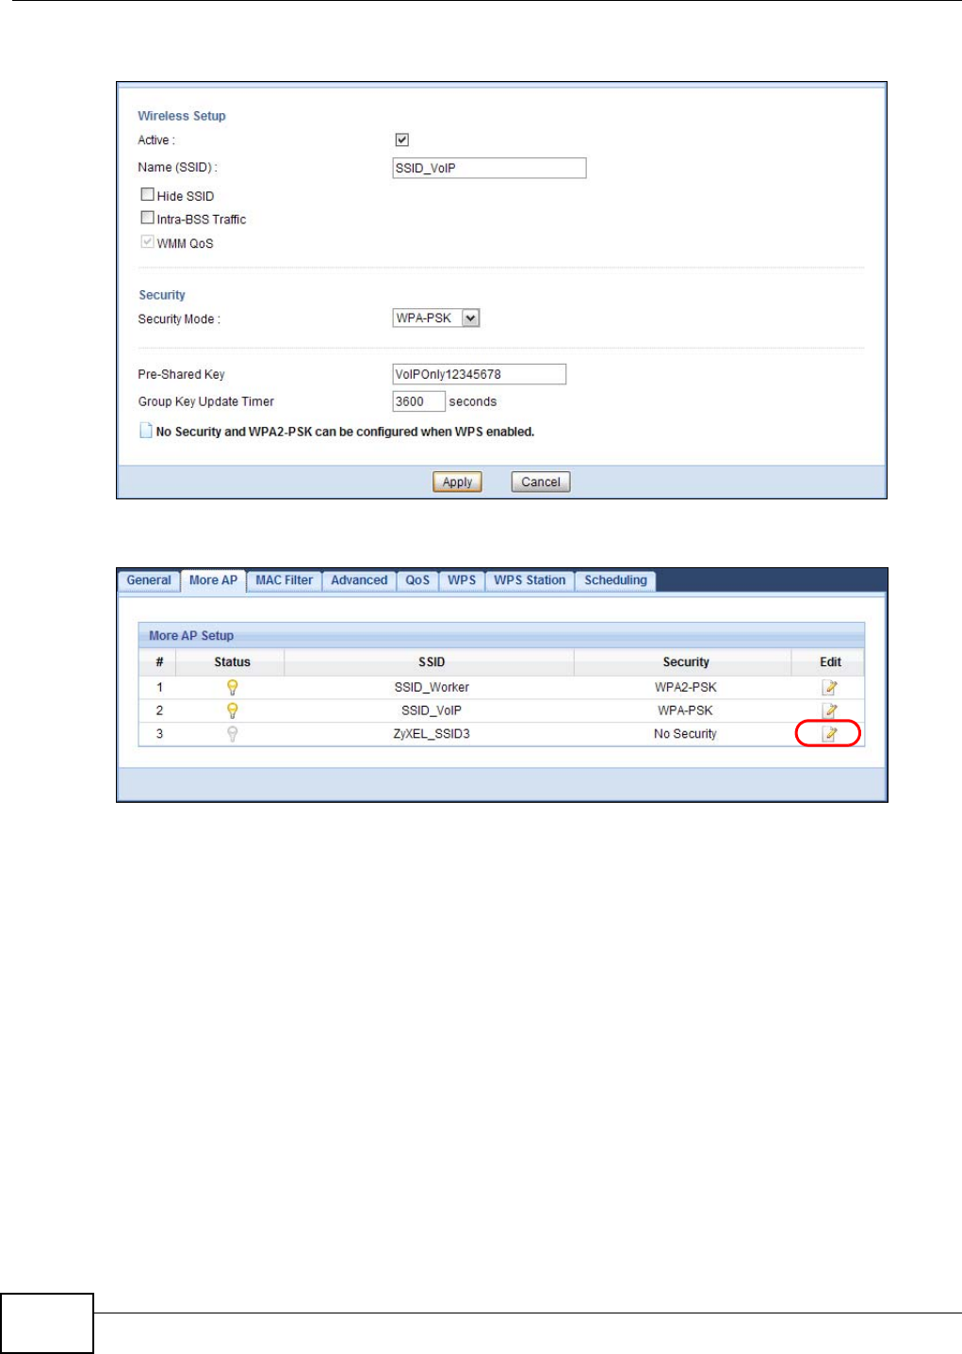The height and width of the screenshot is (1354, 962).
Task: Toggle the WMM QoS checkbox
Action: pyautogui.click(x=147, y=241)
